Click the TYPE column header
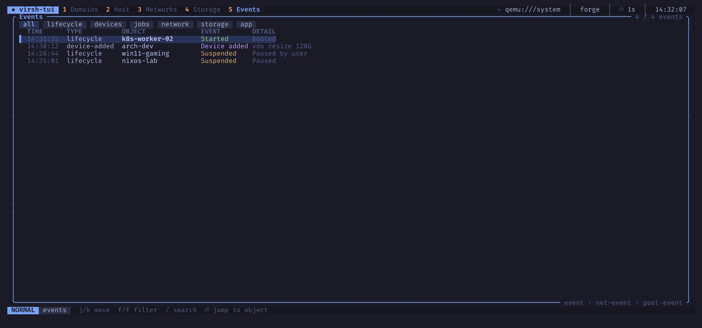Screen dimensions: 702x328 [x=74, y=32]
